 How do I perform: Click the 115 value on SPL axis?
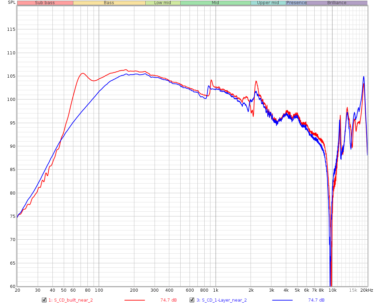11,29
